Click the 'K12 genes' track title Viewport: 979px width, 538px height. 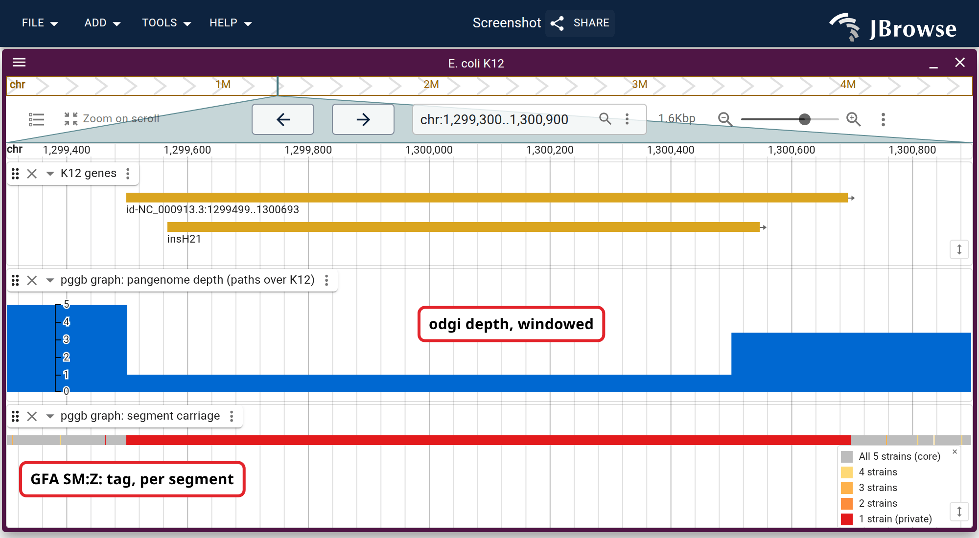pos(89,174)
